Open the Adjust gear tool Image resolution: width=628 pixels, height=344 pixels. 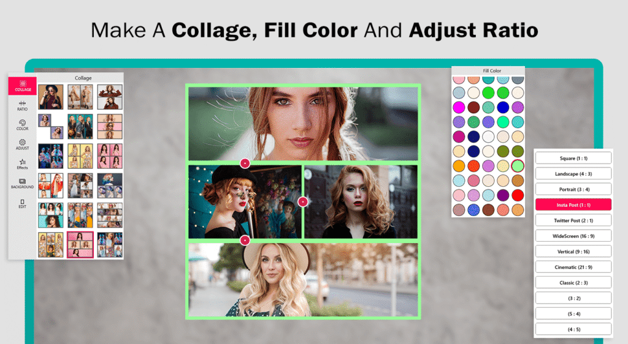click(x=23, y=144)
